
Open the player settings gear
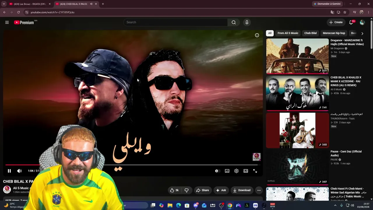pyautogui.click(x=236, y=171)
